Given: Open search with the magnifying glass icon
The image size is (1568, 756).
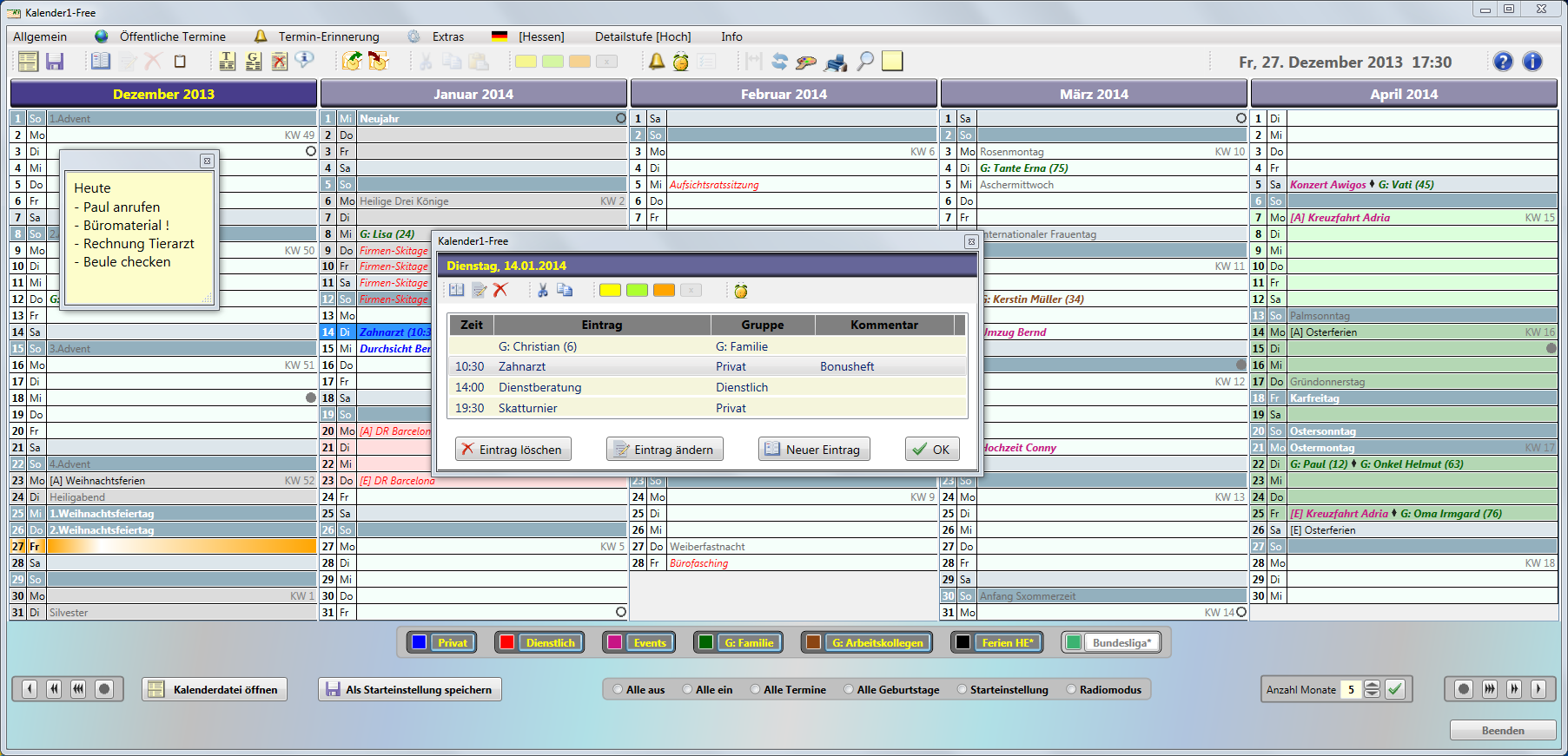Looking at the screenshot, I should [865, 62].
